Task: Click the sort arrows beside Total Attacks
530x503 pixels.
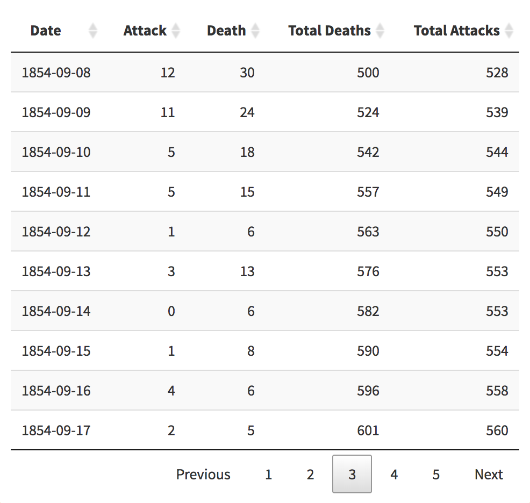Action: click(x=509, y=31)
